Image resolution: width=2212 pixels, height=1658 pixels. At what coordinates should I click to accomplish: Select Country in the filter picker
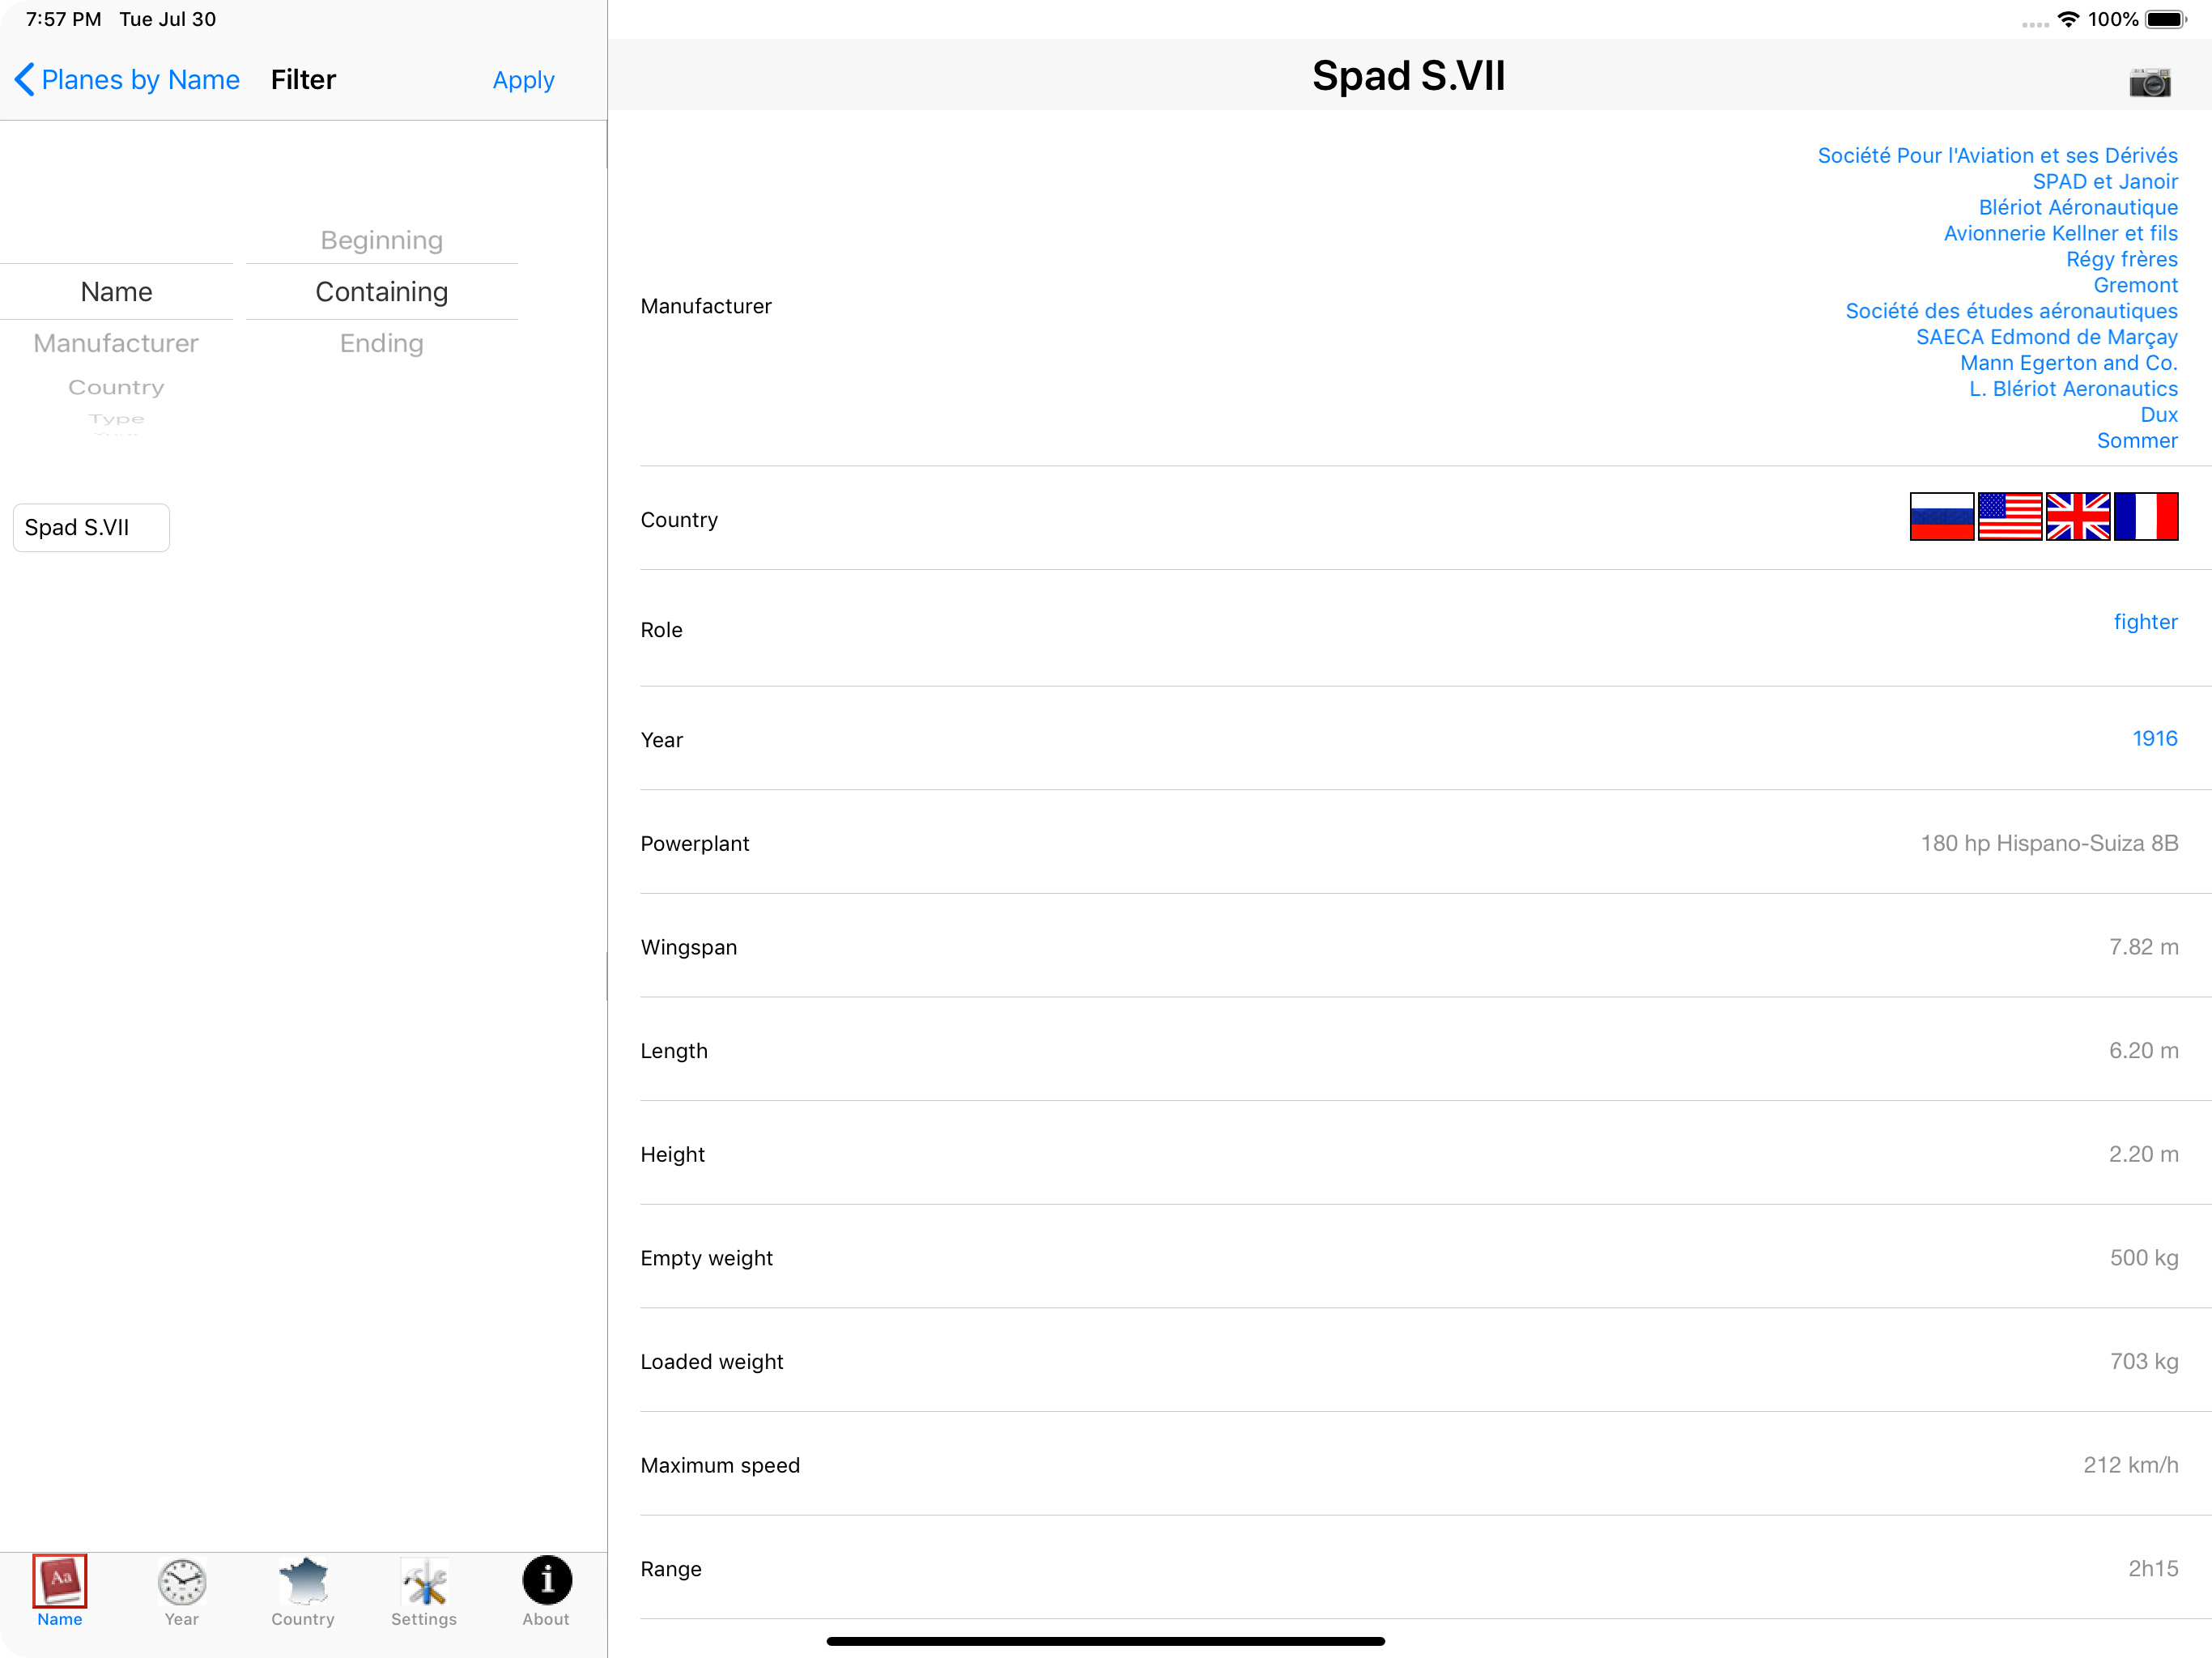pos(117,387)
